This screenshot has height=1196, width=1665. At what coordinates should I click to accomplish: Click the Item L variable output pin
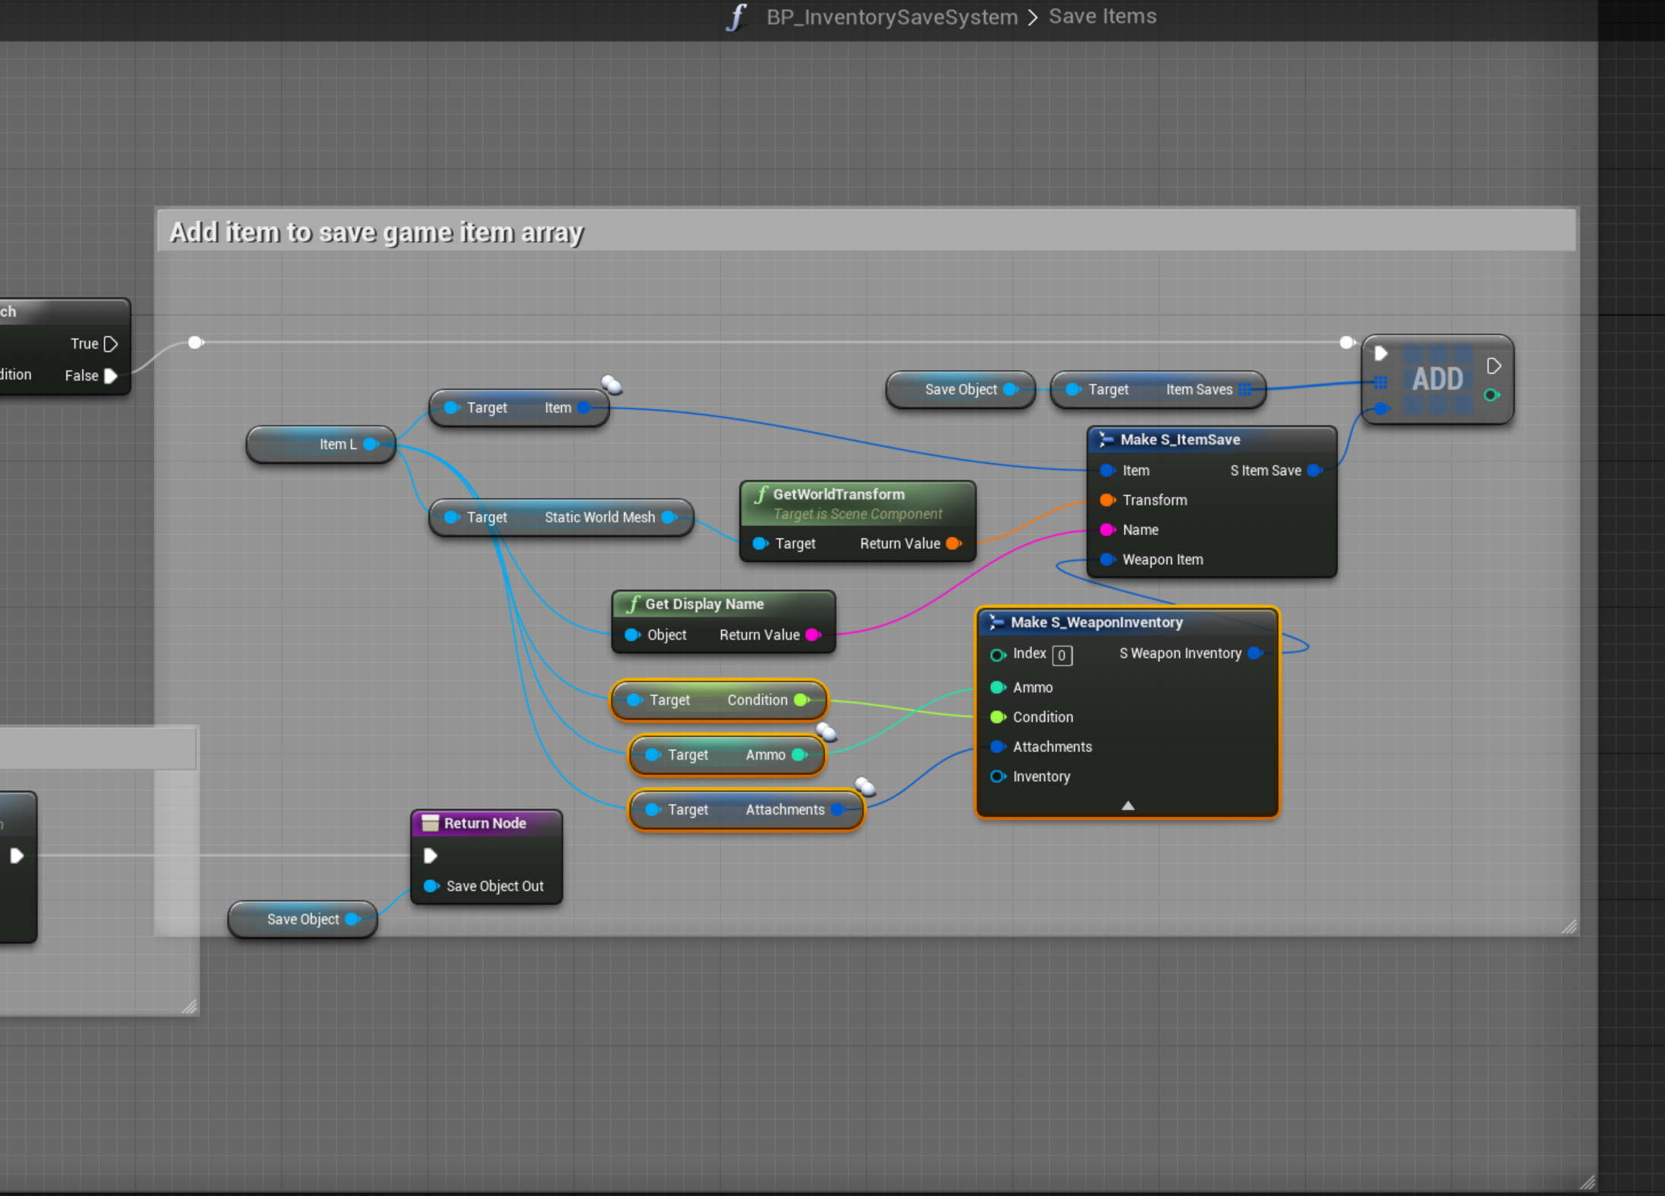[371, 445]
